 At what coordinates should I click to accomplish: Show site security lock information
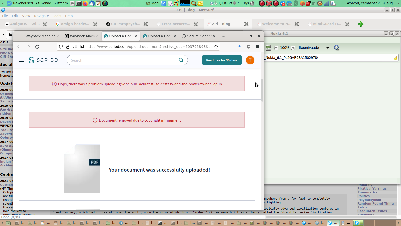68,47
